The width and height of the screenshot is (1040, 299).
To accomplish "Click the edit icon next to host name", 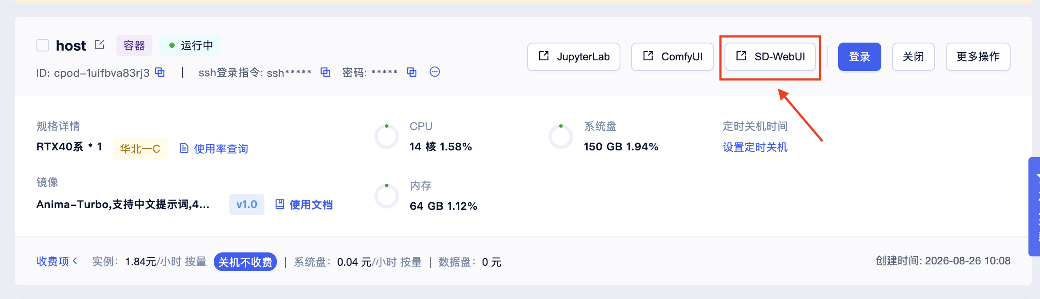I will 100,45.
